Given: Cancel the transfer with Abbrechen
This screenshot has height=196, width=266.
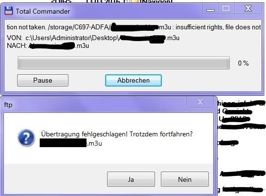Looking at the screenshot, I should click(x=133, y=80).
